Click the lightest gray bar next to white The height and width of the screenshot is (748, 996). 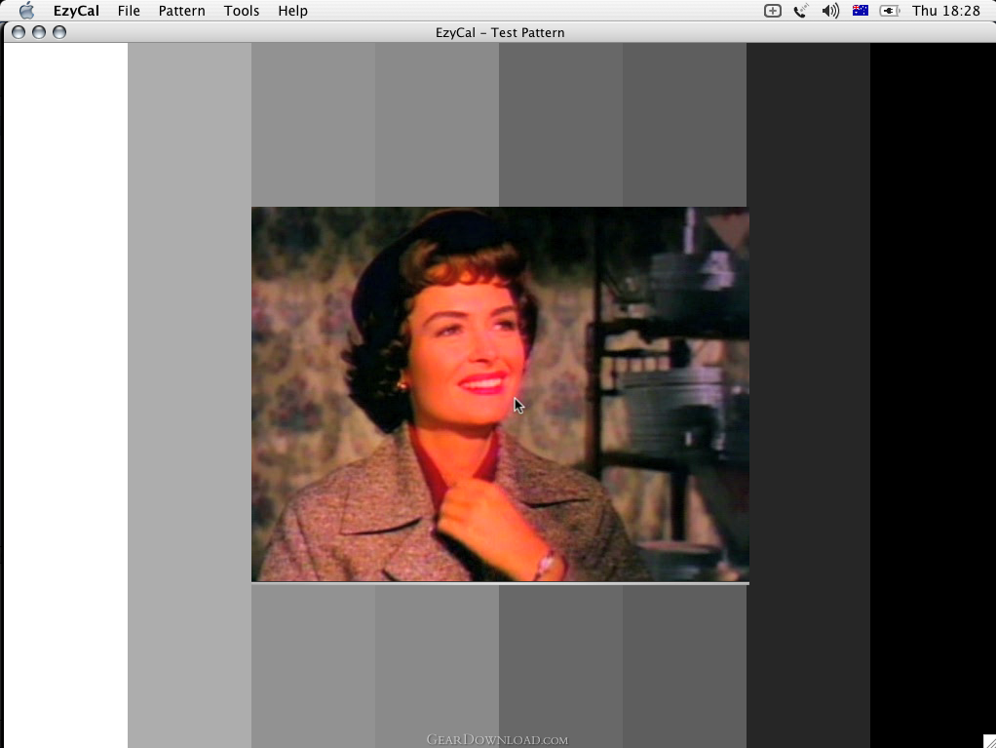pyautogui.click(x=189, y=395)
